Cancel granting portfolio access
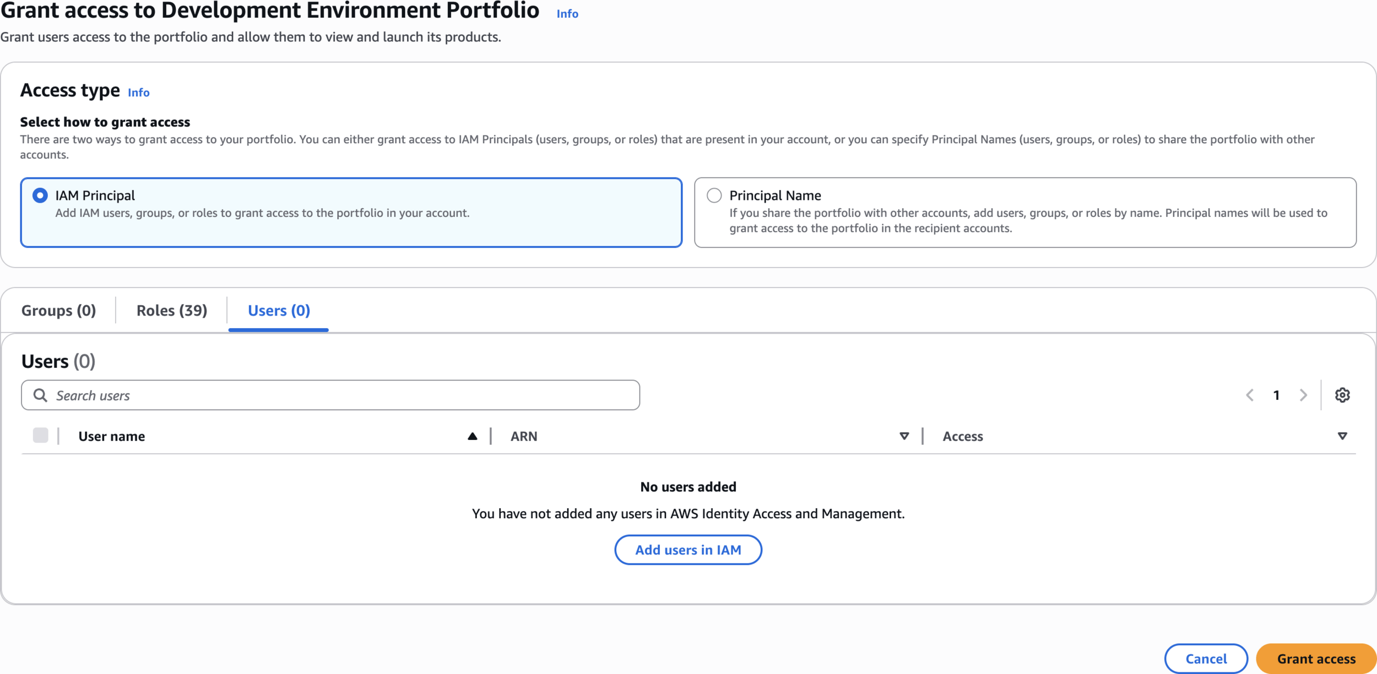Screen dimensions: 1377x674 pos(1206,659)
